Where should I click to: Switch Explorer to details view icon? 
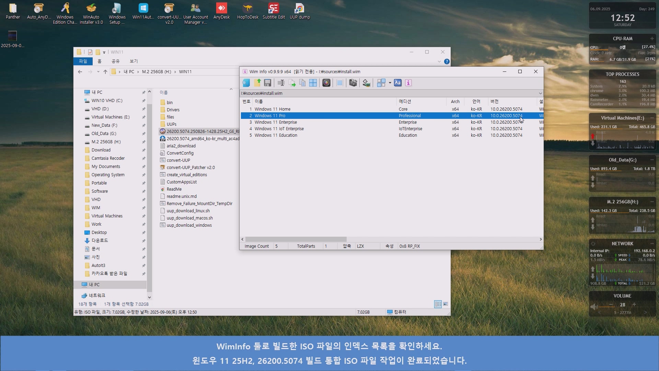tap(438, 304)
